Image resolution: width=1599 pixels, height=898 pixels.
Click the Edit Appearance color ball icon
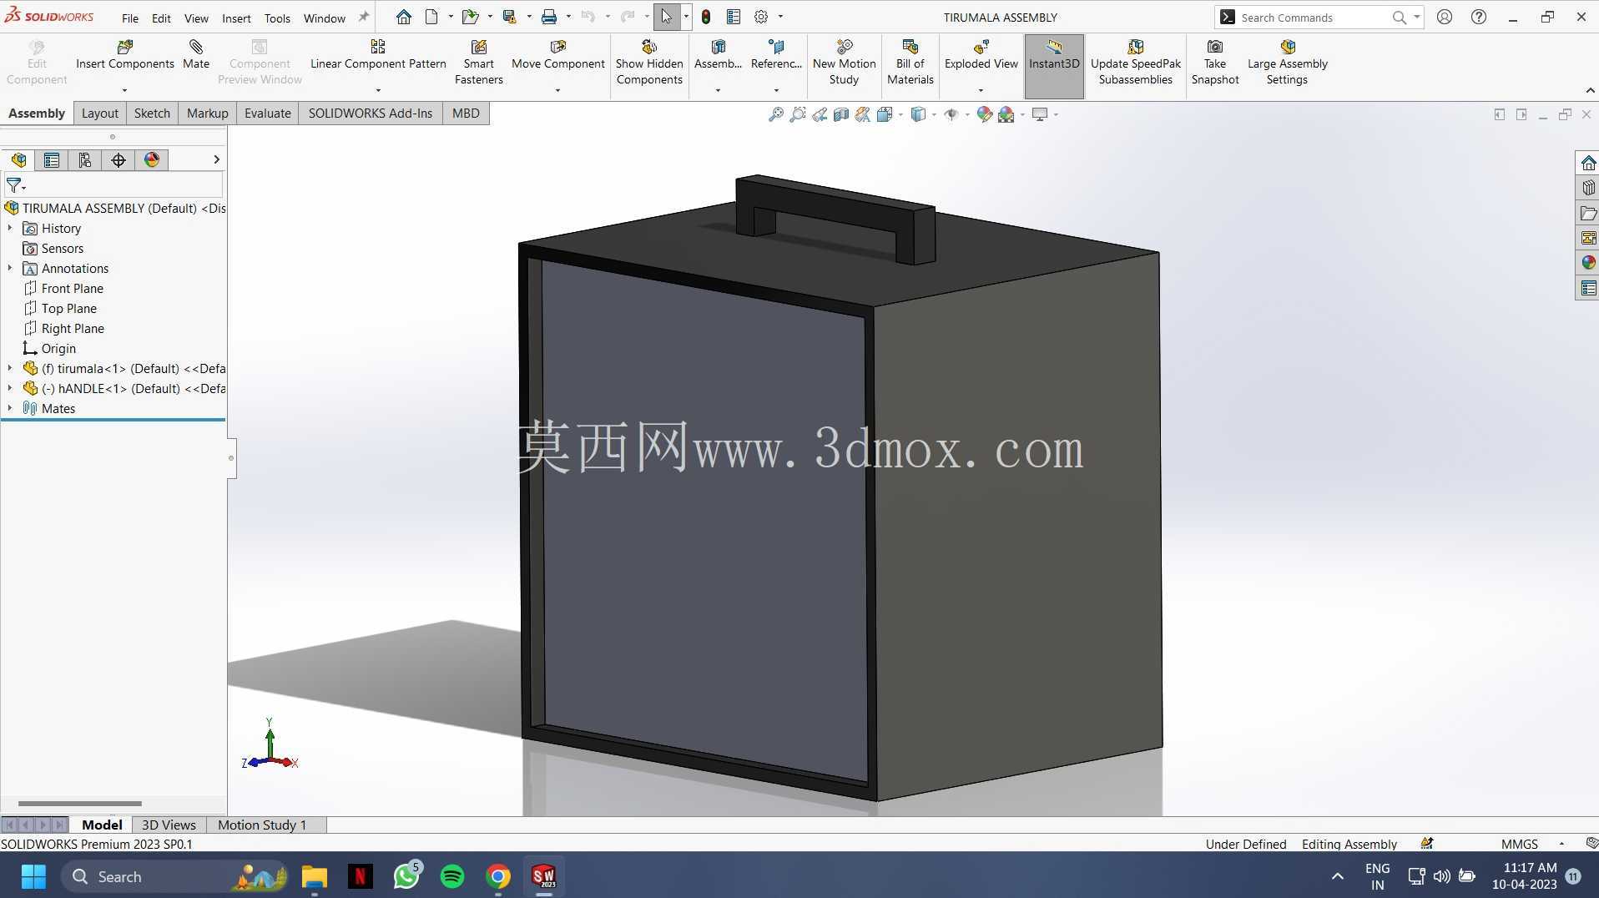click(x=985, y=114)
